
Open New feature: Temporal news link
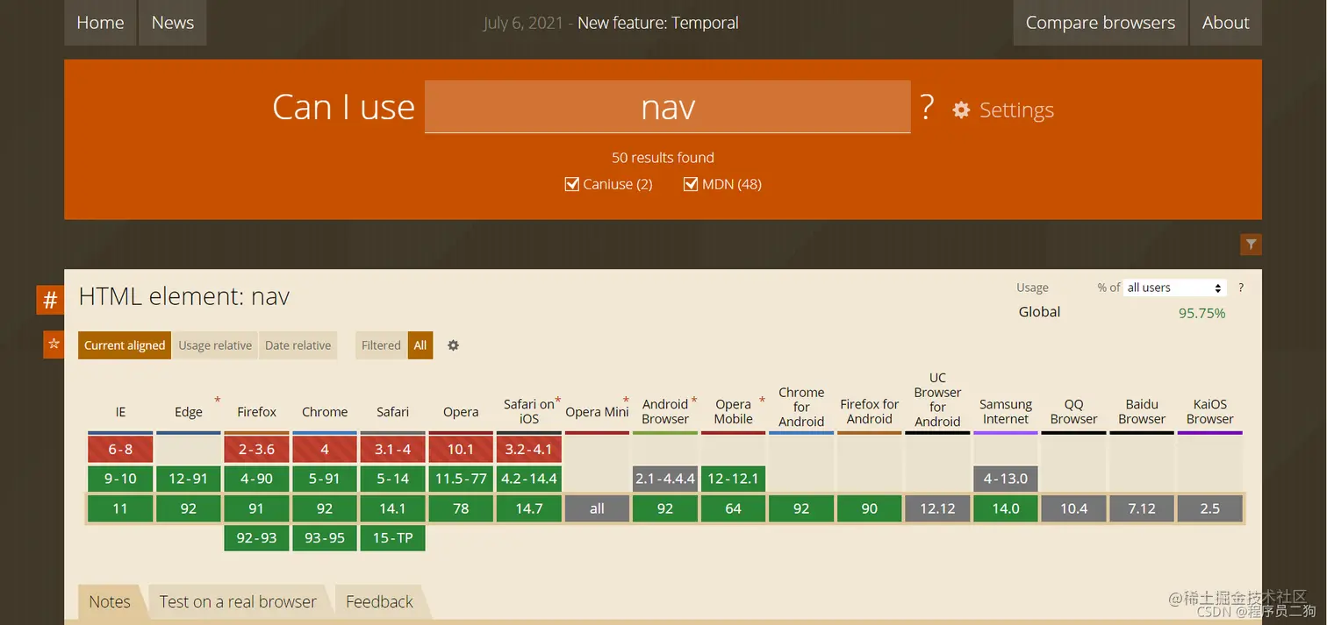[x=658, y=23]
